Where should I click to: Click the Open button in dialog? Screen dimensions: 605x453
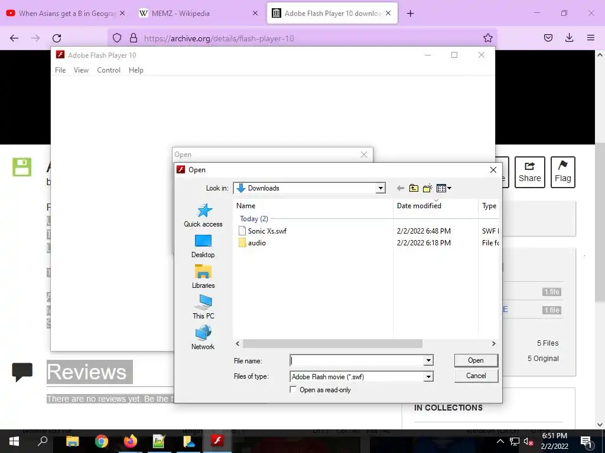(476, 360)
